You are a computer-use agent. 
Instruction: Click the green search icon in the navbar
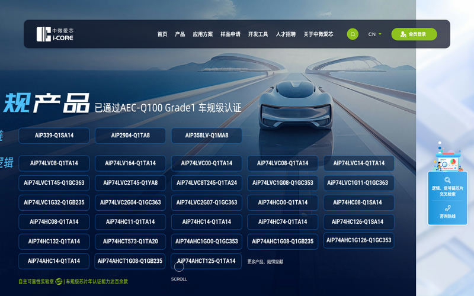click(353, 34)
